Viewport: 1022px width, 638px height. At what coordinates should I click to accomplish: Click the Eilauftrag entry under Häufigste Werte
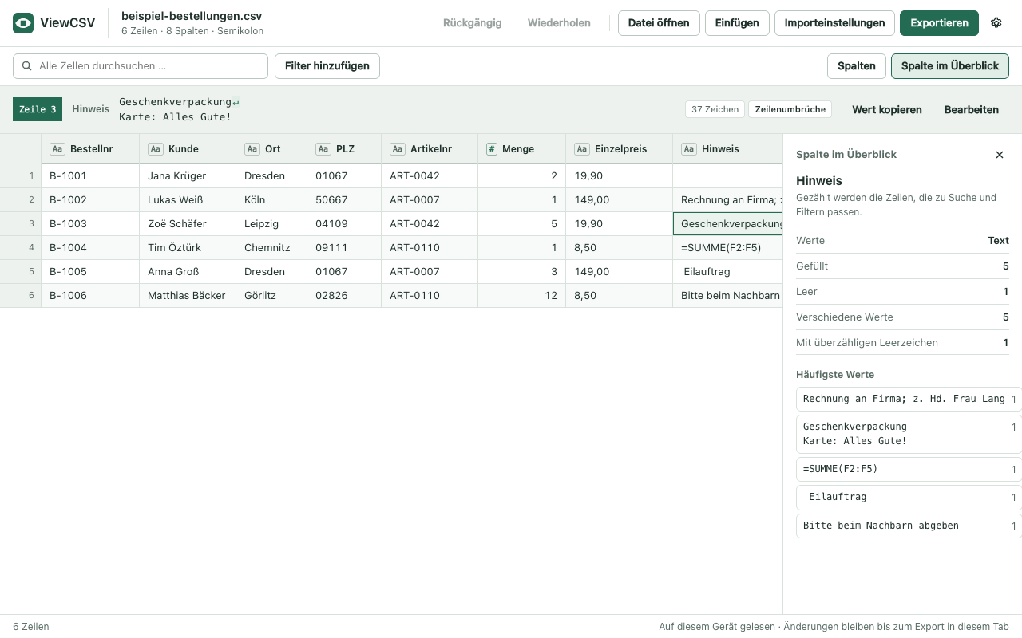click(x=909, y=498)
